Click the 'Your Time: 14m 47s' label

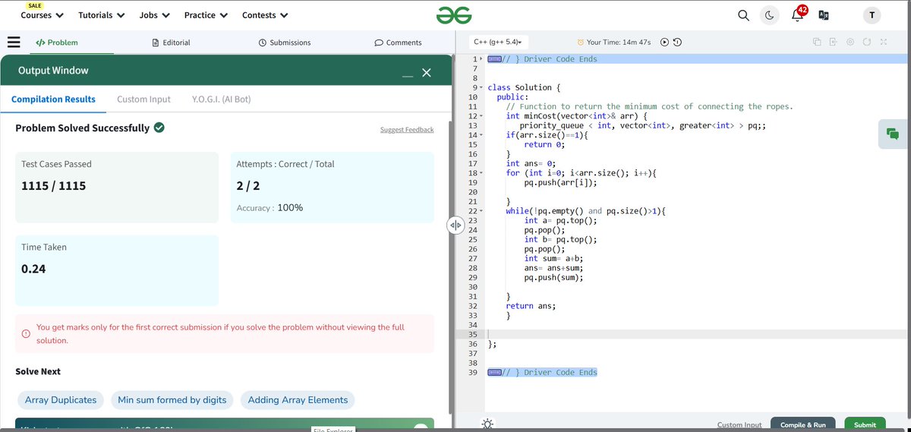click(618, 43)
